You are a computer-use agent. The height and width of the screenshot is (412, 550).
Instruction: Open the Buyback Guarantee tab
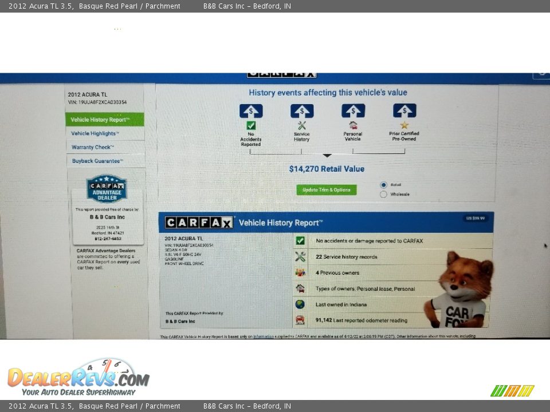coord(105,161)
